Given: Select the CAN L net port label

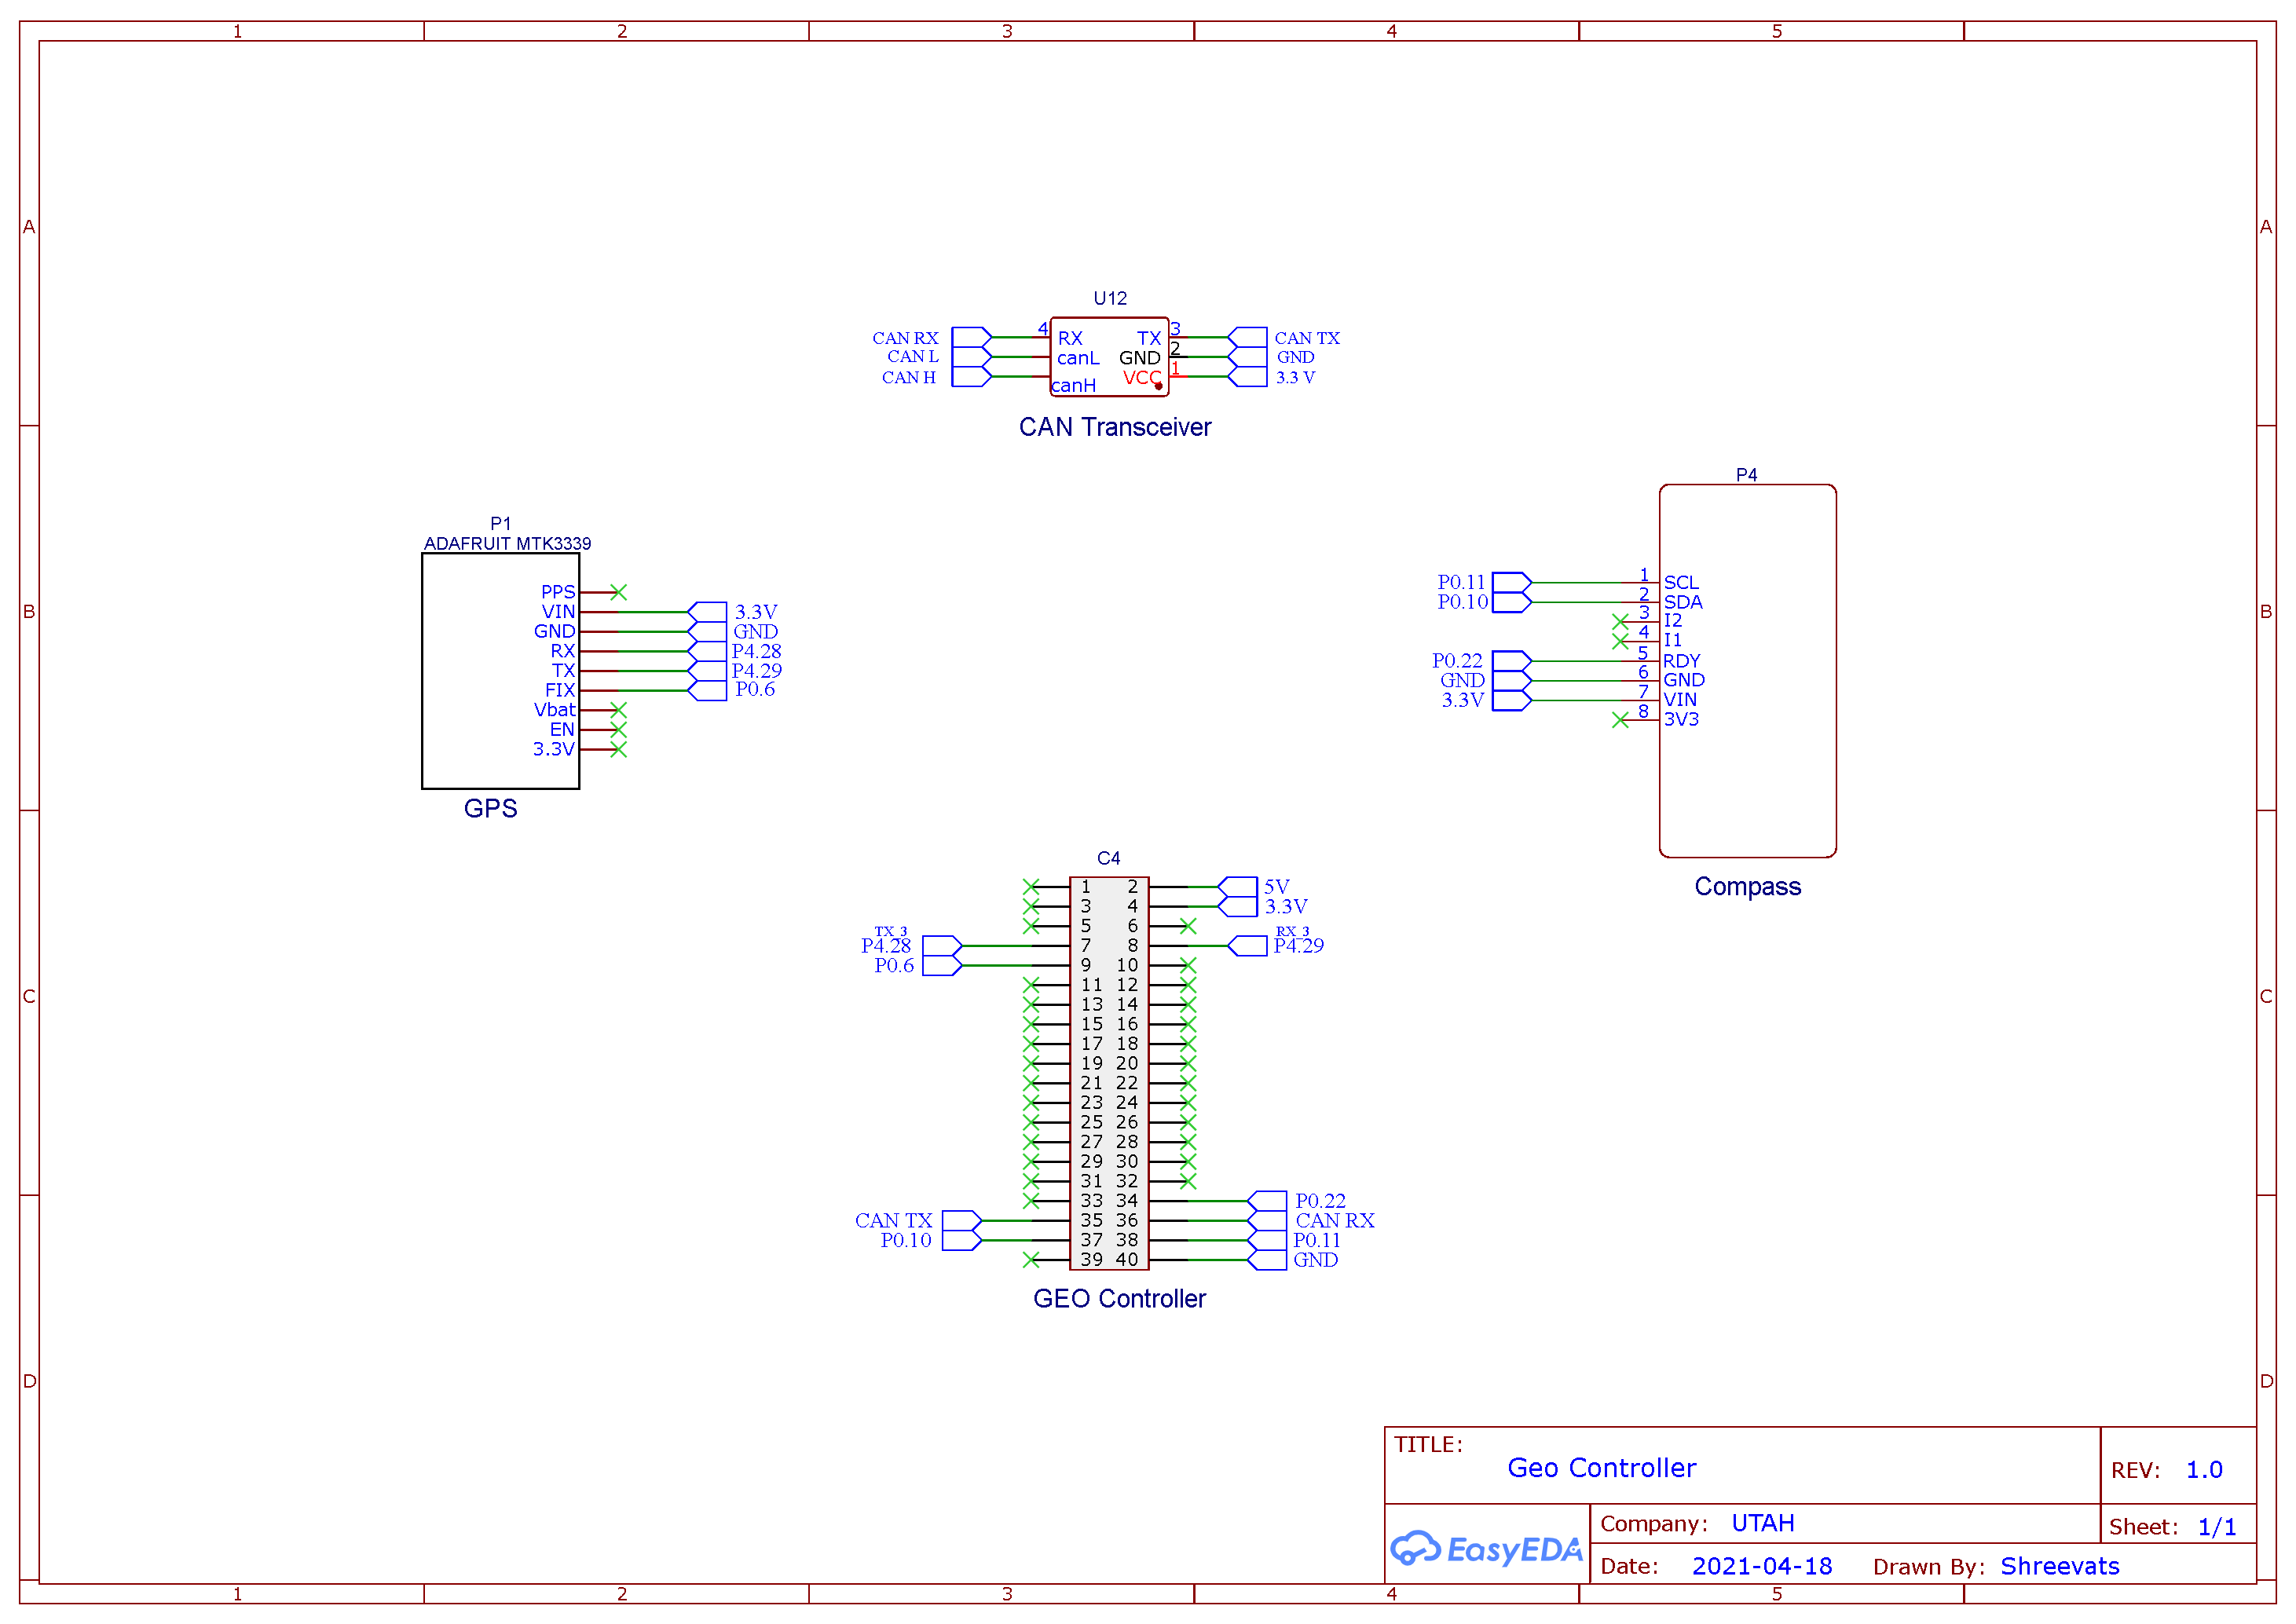Looking at the screenshot, I should pos(913,356).
